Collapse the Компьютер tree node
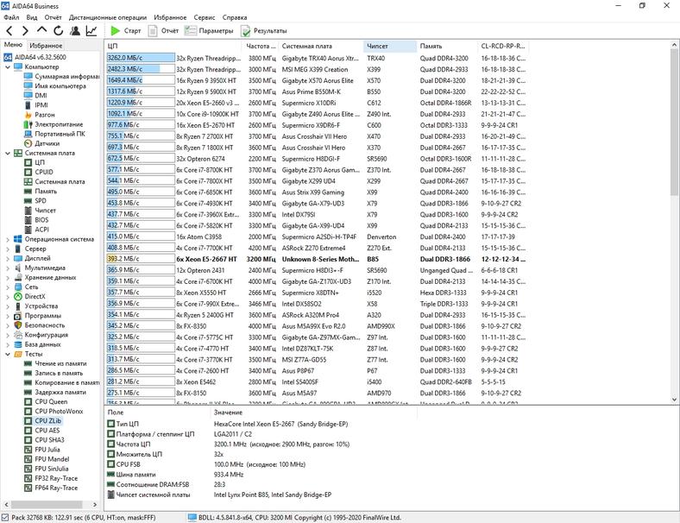This screenshot has width=680, height=523. (8, 67)
